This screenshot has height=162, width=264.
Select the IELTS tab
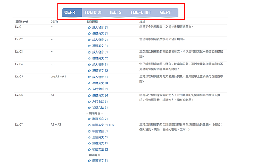click(115, 13)
